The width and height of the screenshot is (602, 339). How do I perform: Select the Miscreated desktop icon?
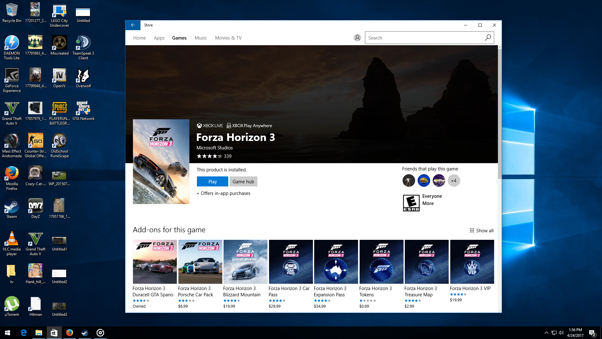[60, 45]
